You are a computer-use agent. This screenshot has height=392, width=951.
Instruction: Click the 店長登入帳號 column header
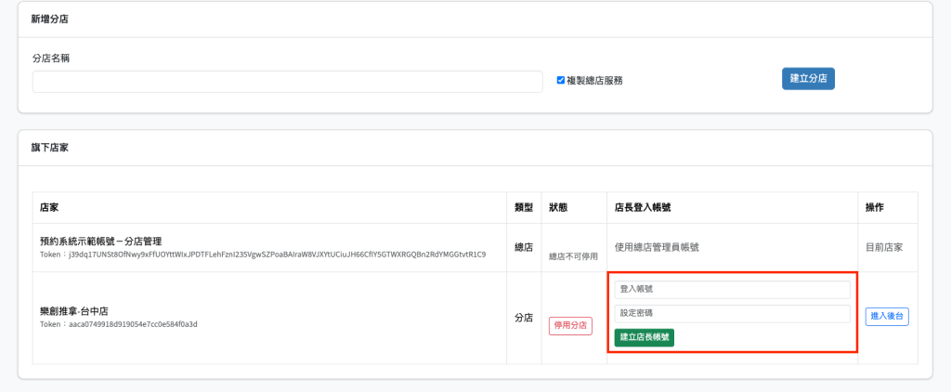643,207
